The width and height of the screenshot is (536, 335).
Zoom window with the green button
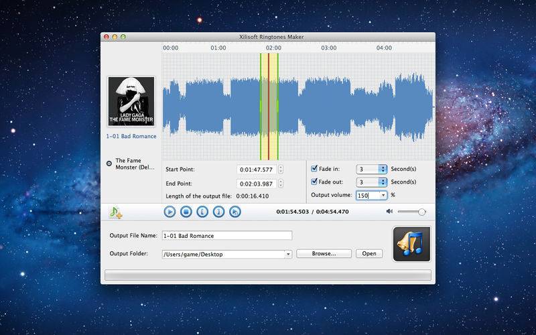coord(123,37)
